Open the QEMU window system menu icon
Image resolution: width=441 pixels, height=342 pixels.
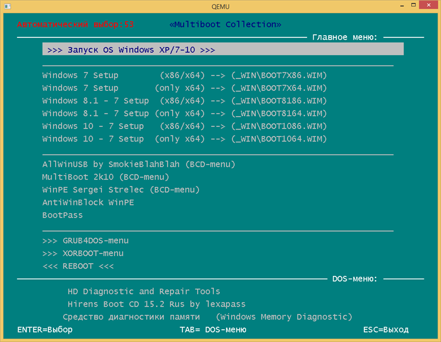pos(8,6)
